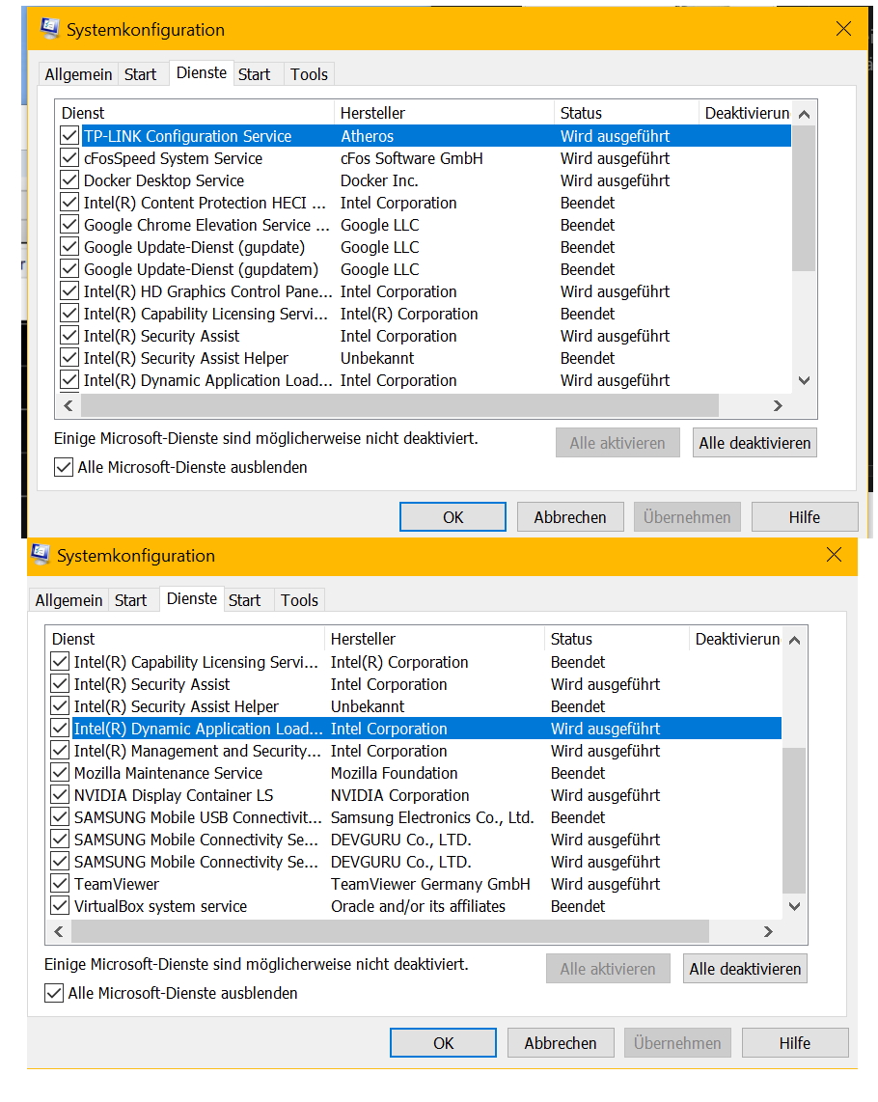Close the lower Systemkonfiguration window
This screenshot has height=1102, width=878.
[834, 555]
